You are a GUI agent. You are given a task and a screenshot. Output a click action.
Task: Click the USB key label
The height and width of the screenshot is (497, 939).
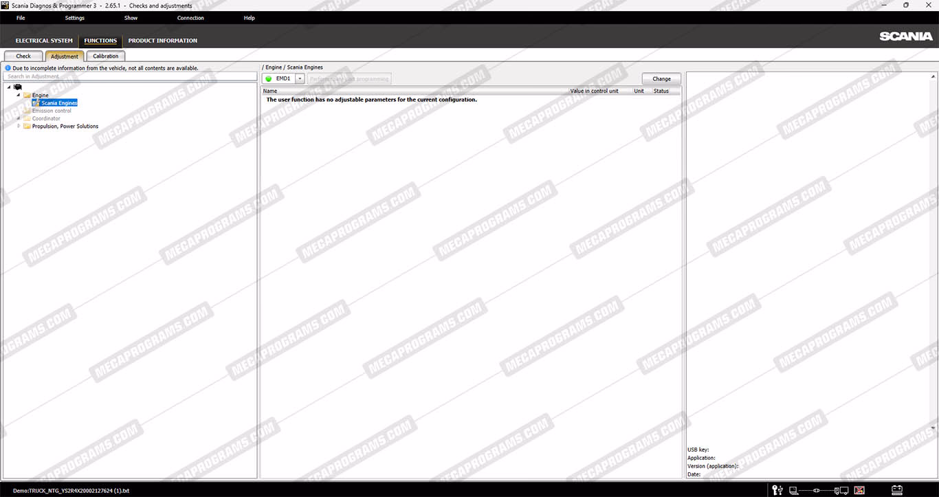698,450
